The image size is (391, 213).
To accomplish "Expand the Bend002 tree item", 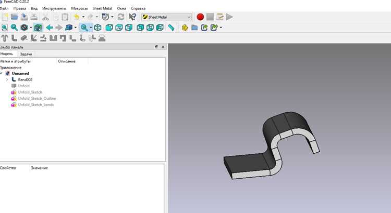I will [x=7, y=79].
